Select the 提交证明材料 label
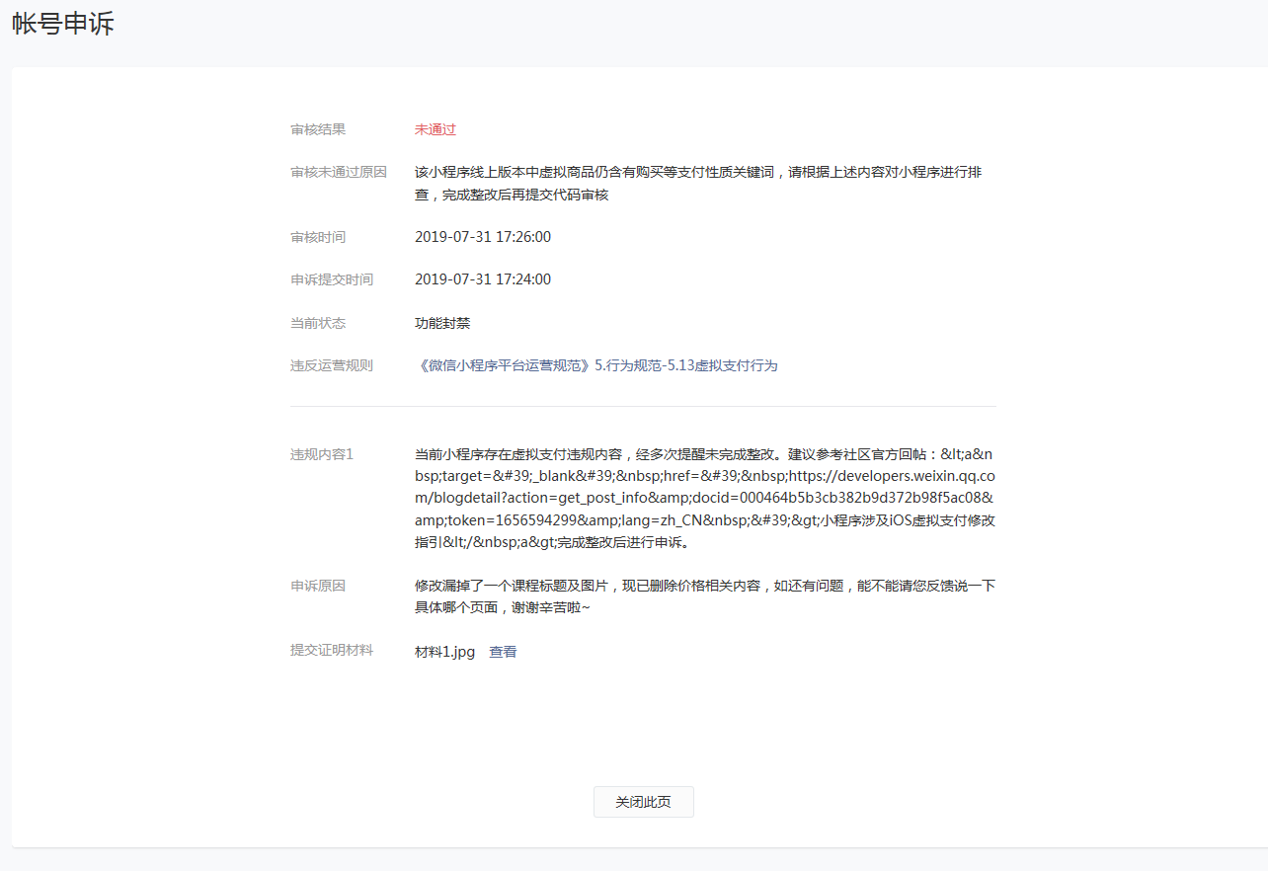The width and height of the screenshot is (1268, 871). pyautogui.click(x=332, y=650)
